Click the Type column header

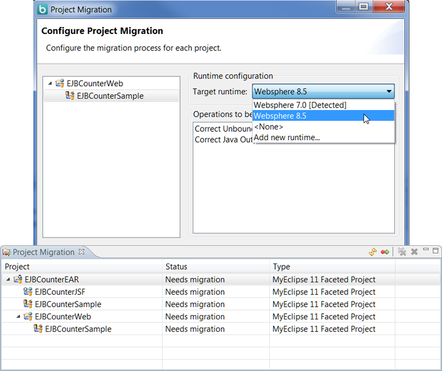[x=281, y=267]
